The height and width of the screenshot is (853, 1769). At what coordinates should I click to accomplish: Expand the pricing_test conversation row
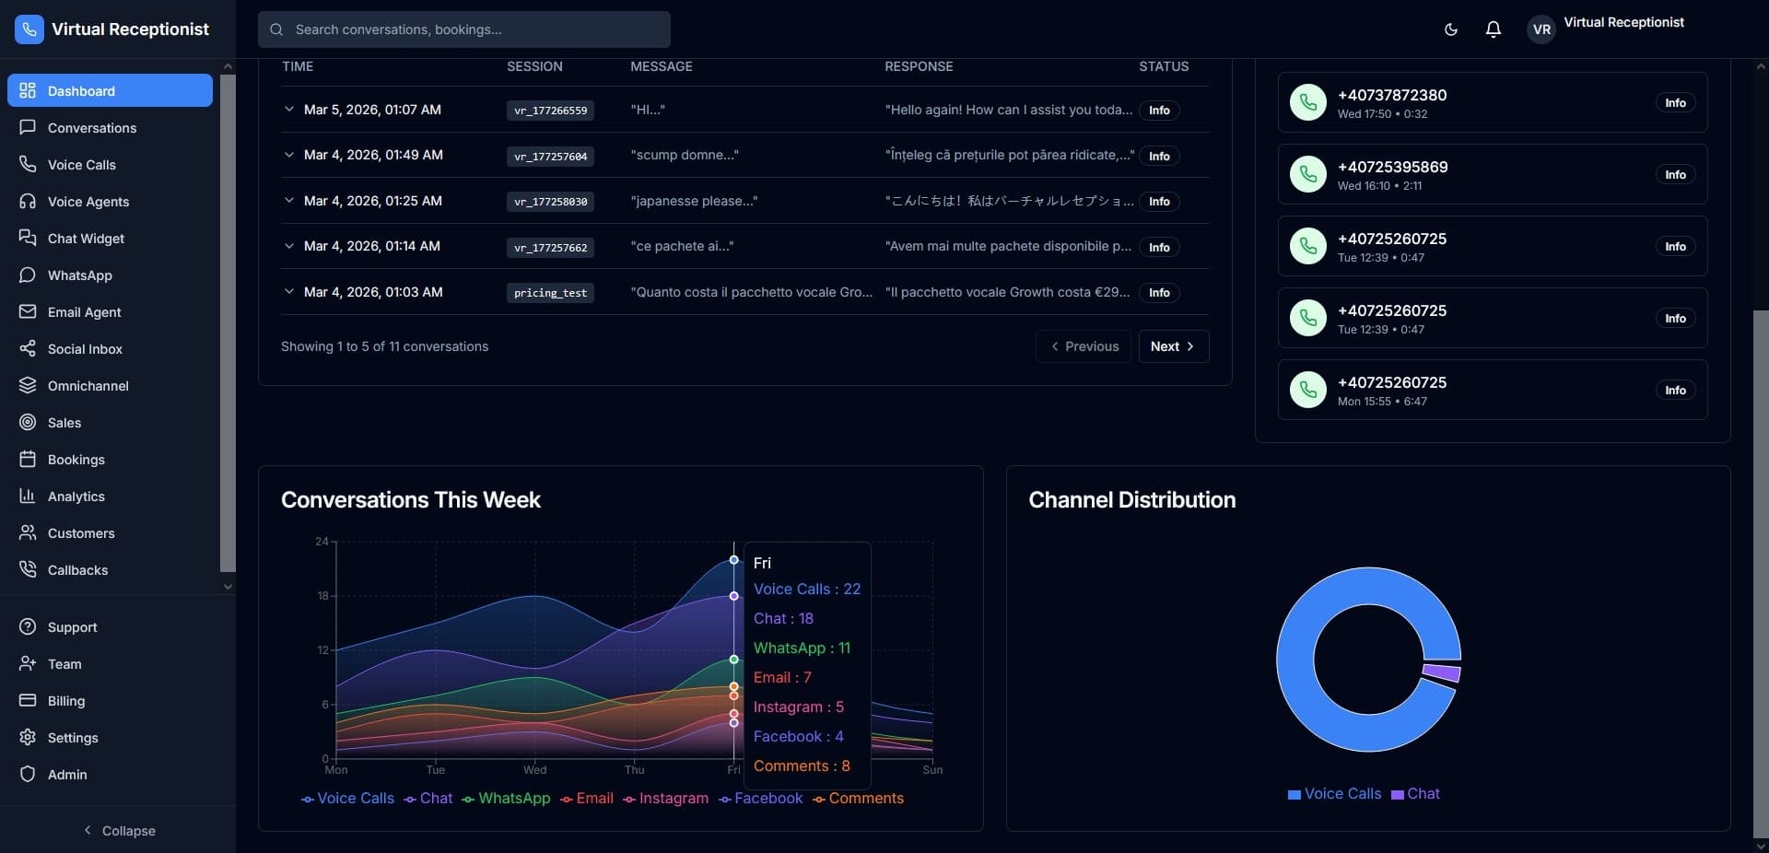pos(289,292)
